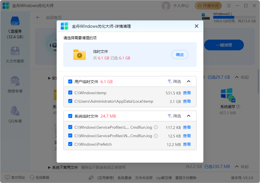Click the 返回首页 text

54,18
